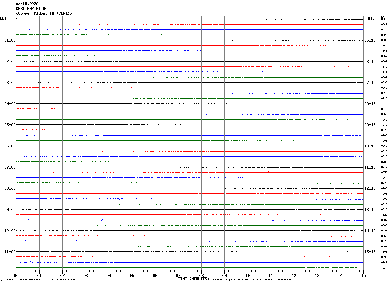Click the '15' minute tick on the time axis
Screen dimensions: 389x284
point(363,275)
